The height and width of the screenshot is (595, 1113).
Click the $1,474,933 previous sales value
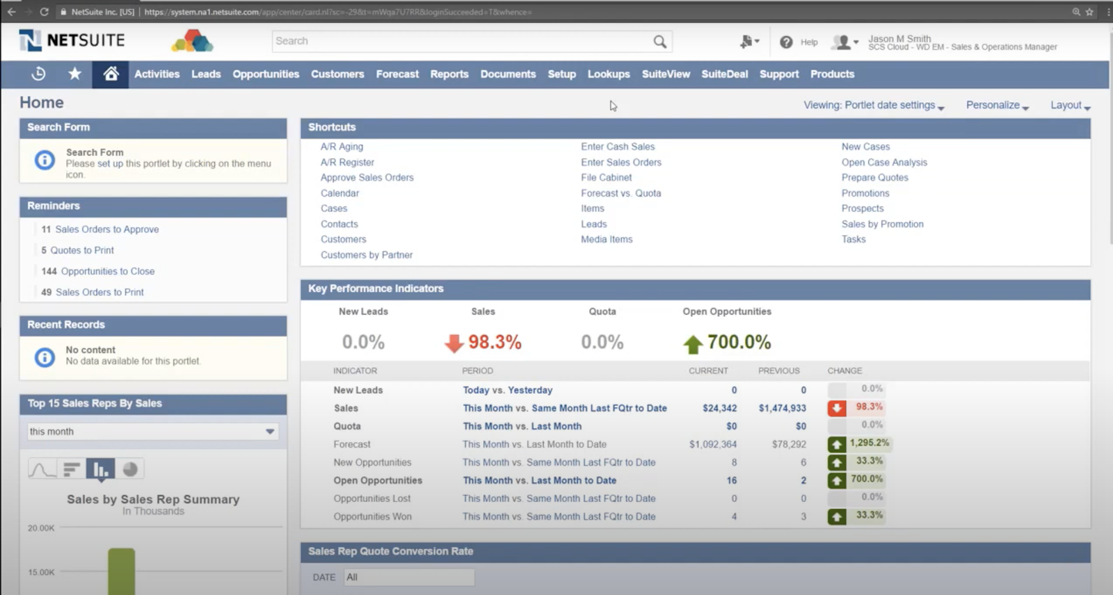[x=783, y=408]
